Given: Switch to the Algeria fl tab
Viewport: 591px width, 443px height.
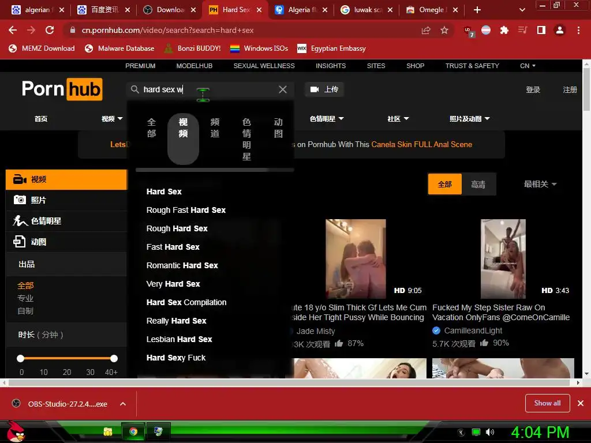Looking at the screenshot, I should coord(301,10).
